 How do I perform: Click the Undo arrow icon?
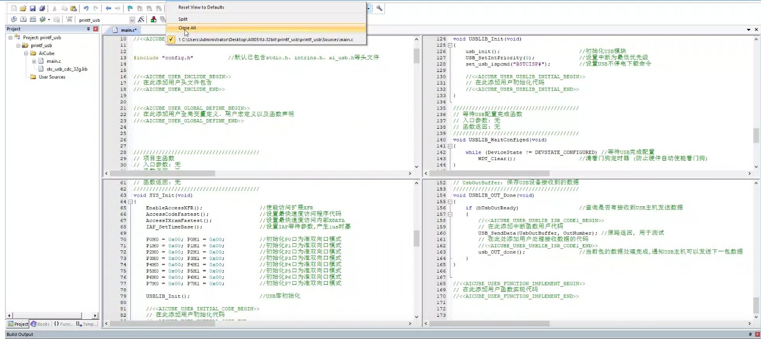point(86,9)
